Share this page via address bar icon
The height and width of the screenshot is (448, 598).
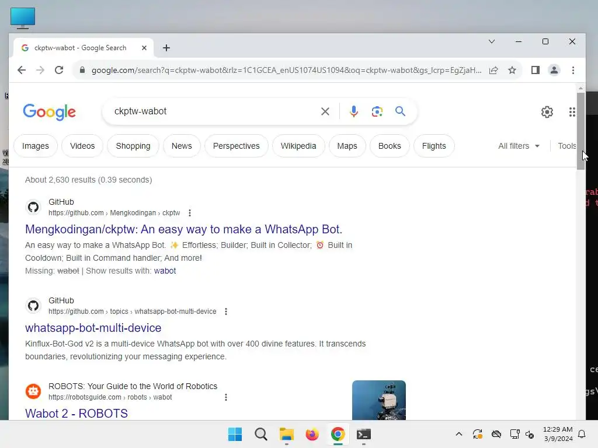point(493,70)
